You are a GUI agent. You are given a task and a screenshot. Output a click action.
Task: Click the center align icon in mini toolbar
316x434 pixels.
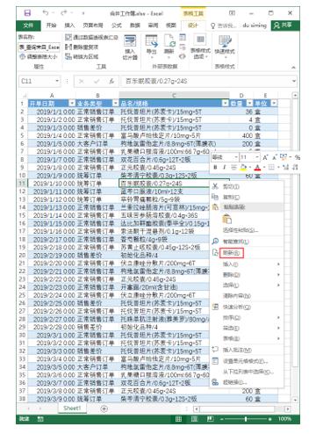pos(233,167)
